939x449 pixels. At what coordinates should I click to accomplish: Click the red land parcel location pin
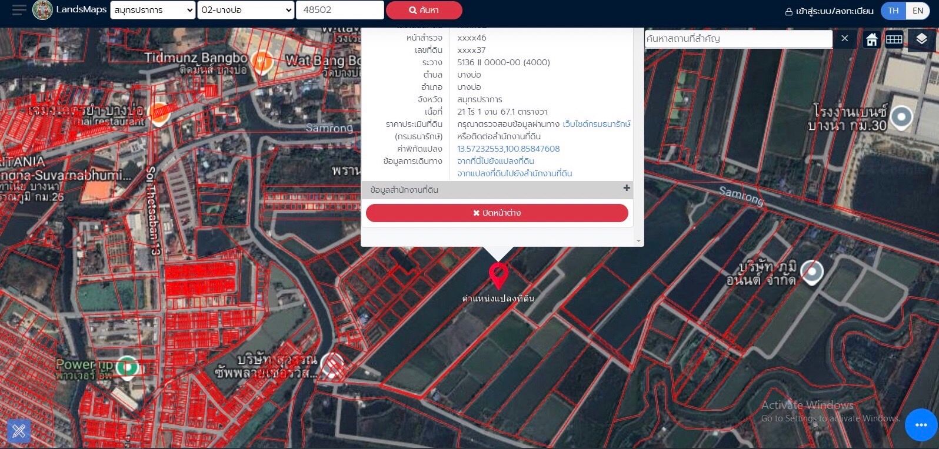498,276
